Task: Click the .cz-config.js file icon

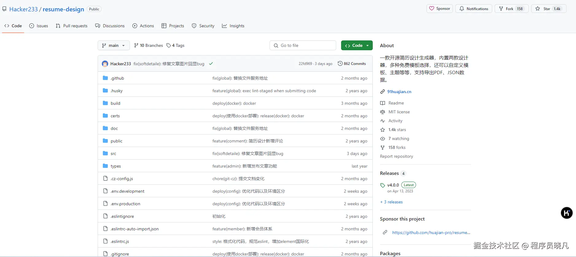Action: tap(105, 179)
